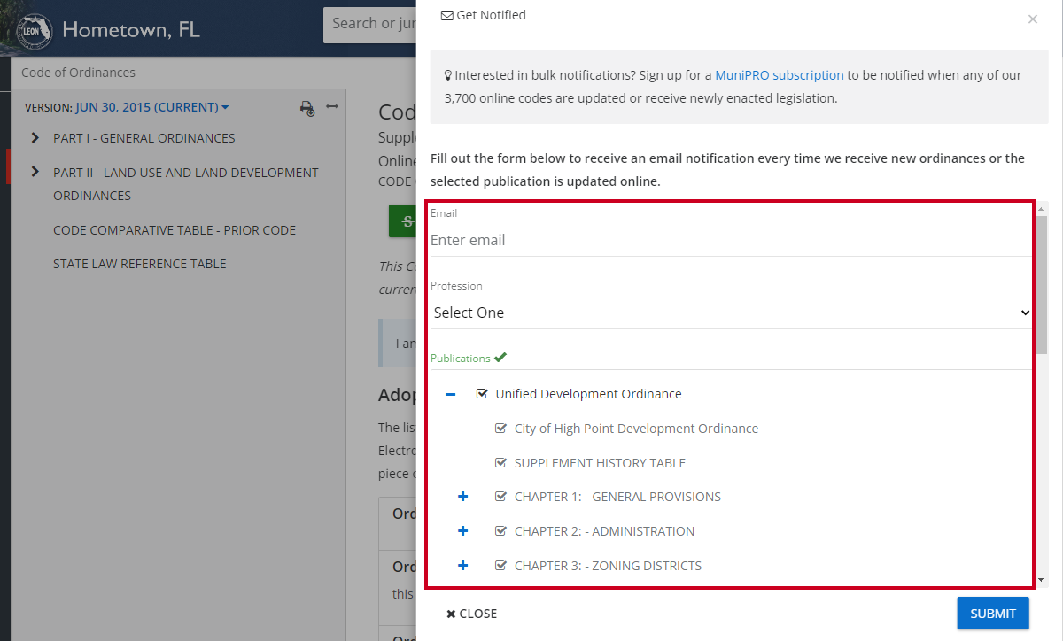Screen dimensions: 1063x641
Task: Click the expand sidebar width arrow icon
Action: (x=332, y=107)
